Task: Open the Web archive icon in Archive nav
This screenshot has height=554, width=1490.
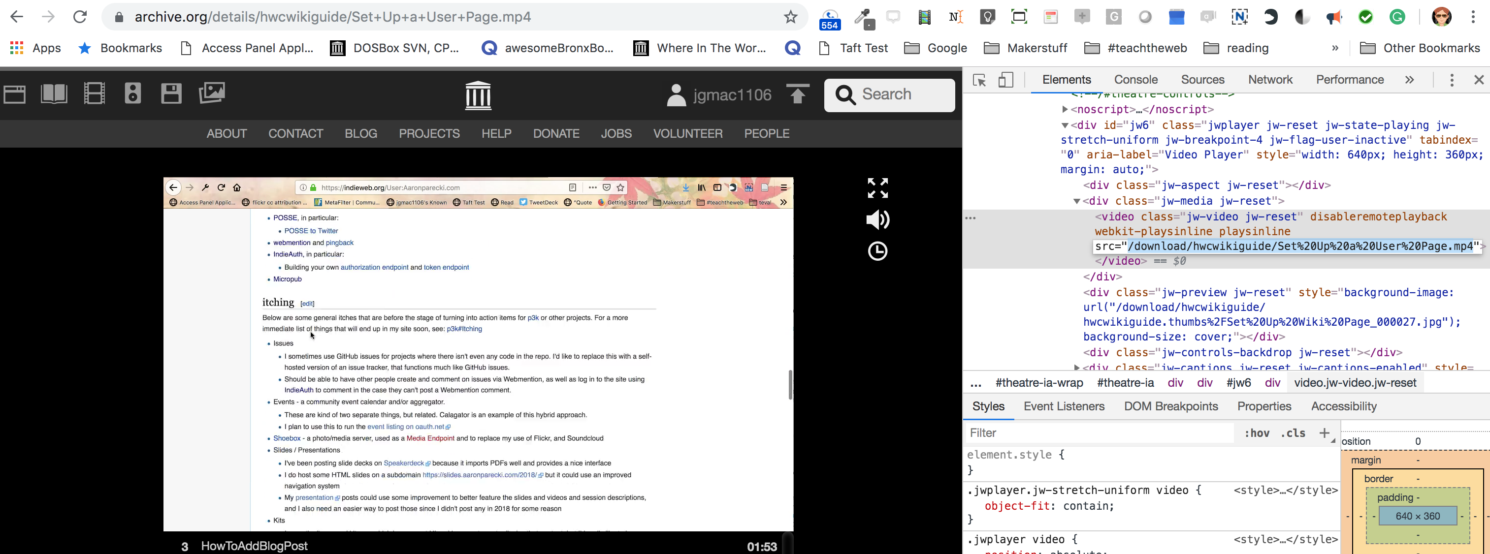Action: 14,94
